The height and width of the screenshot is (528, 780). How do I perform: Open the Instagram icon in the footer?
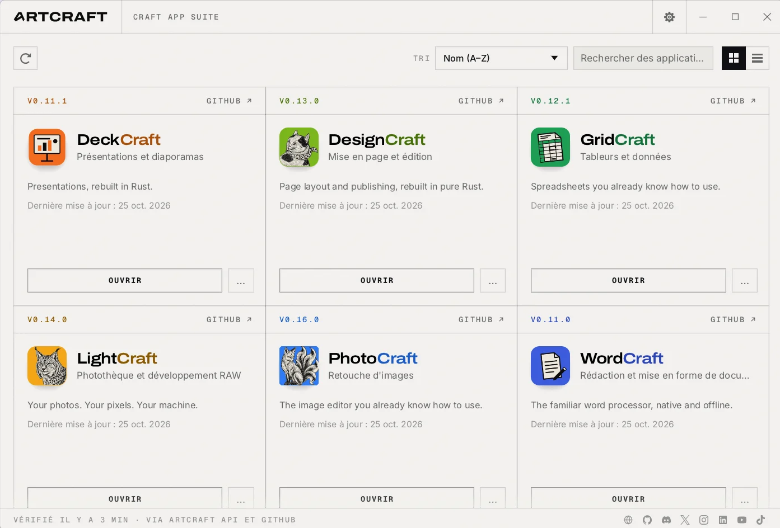[704, 520]
